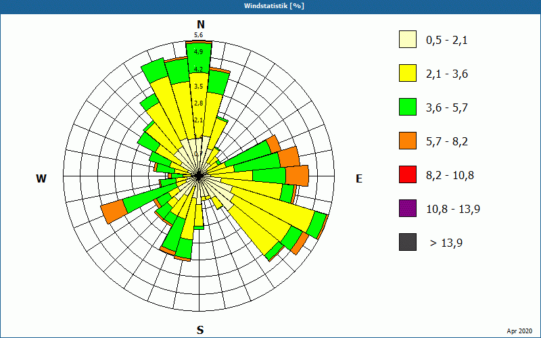Click the yellow 2,1 - 3,6 legend swatch

tap(408, 73)
